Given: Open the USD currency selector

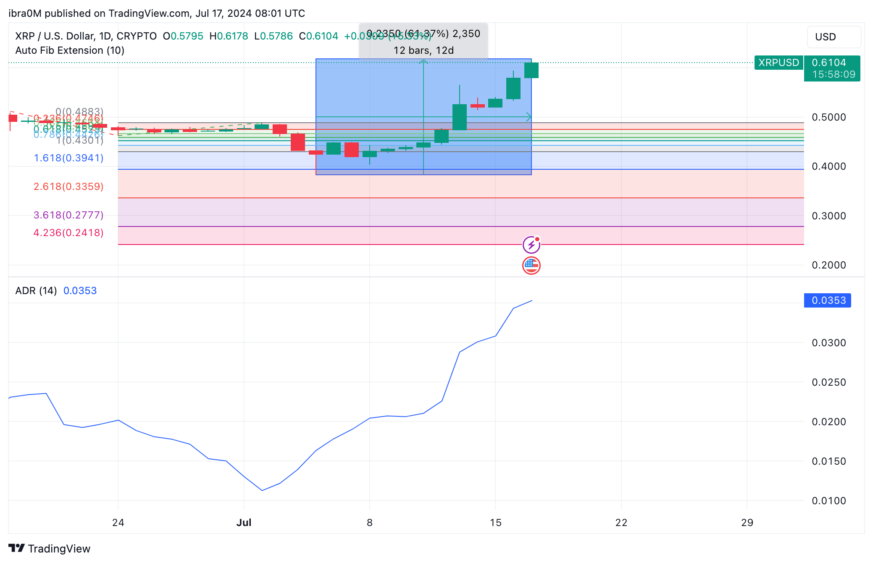Looking at the screenshot, I should pyautogui.click(x=834, y=37).
